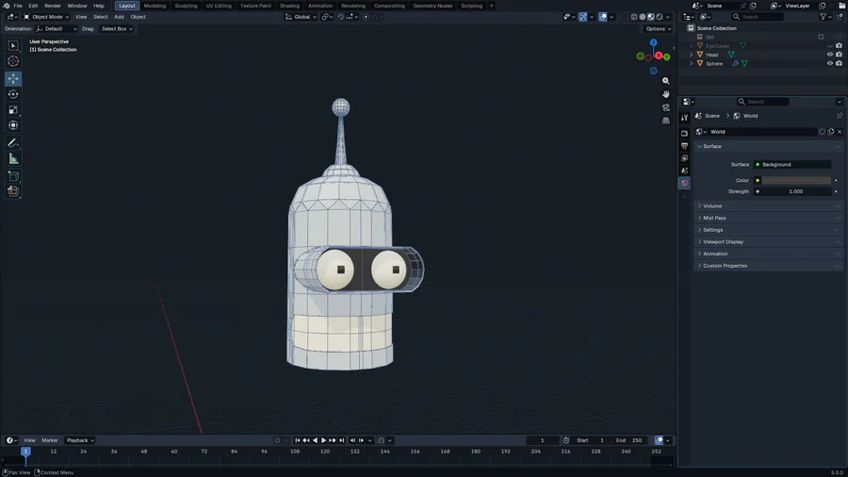Switch to the UV Editing workspace tab

click(219, 6)
